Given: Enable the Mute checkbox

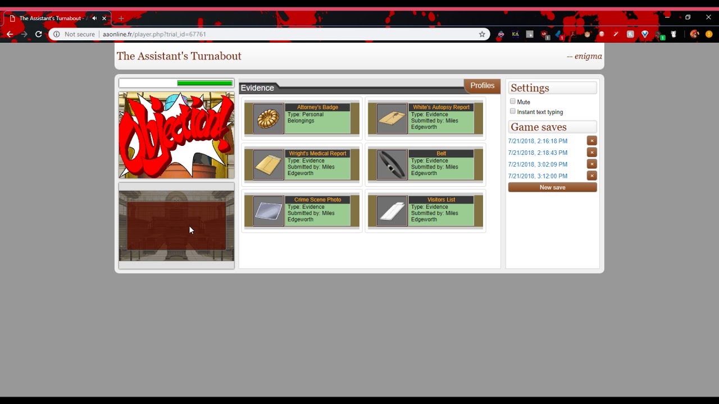Looking at the screenshot, I should pos(513,102).
